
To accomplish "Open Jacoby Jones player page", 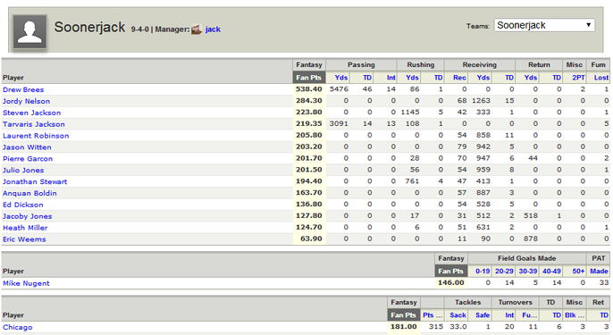I will (27, 216).
